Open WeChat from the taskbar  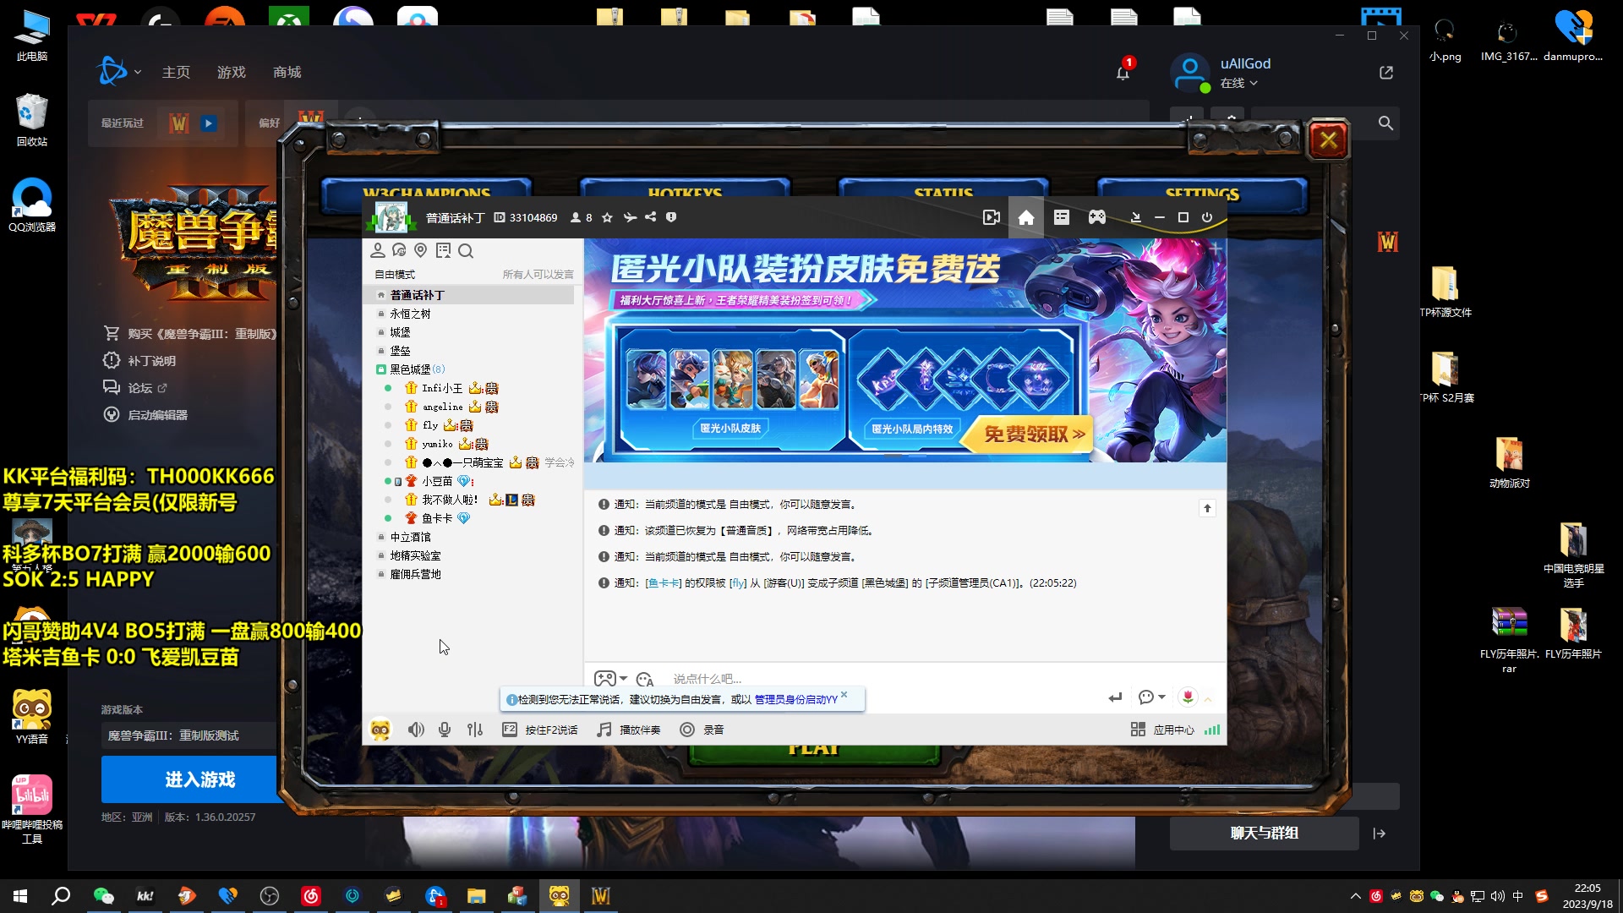103,896
